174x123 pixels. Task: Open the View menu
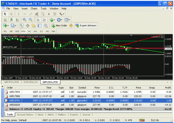(16, 9)
